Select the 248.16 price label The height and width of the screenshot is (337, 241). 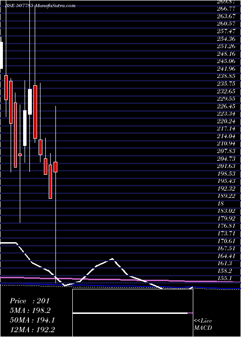coord(227,54)
